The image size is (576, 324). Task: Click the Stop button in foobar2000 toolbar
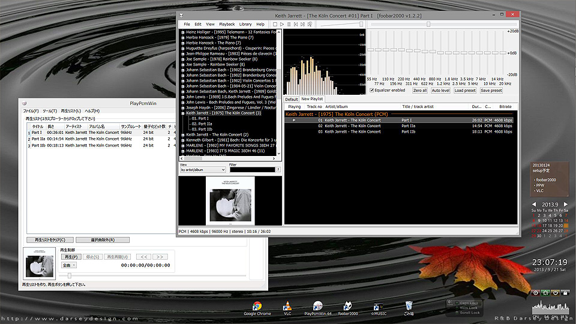coord(275,24)
